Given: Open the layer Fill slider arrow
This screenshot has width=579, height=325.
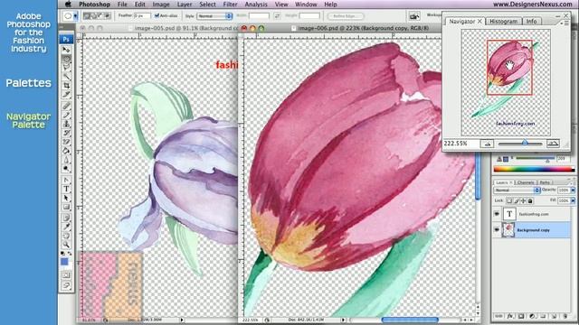Looking at the screenshot, I should coord(573,200).
